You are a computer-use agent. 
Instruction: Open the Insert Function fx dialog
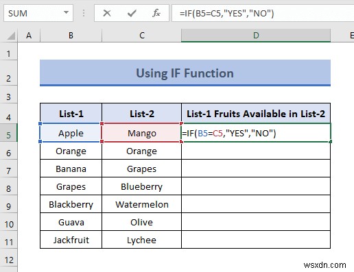(156, 13)
